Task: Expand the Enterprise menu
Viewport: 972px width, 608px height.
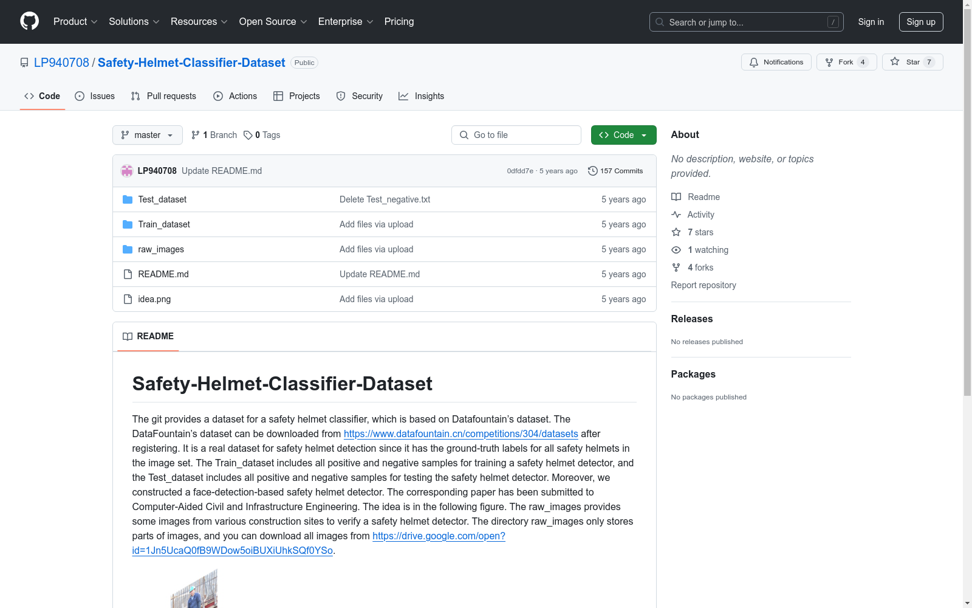Action: 346,22
